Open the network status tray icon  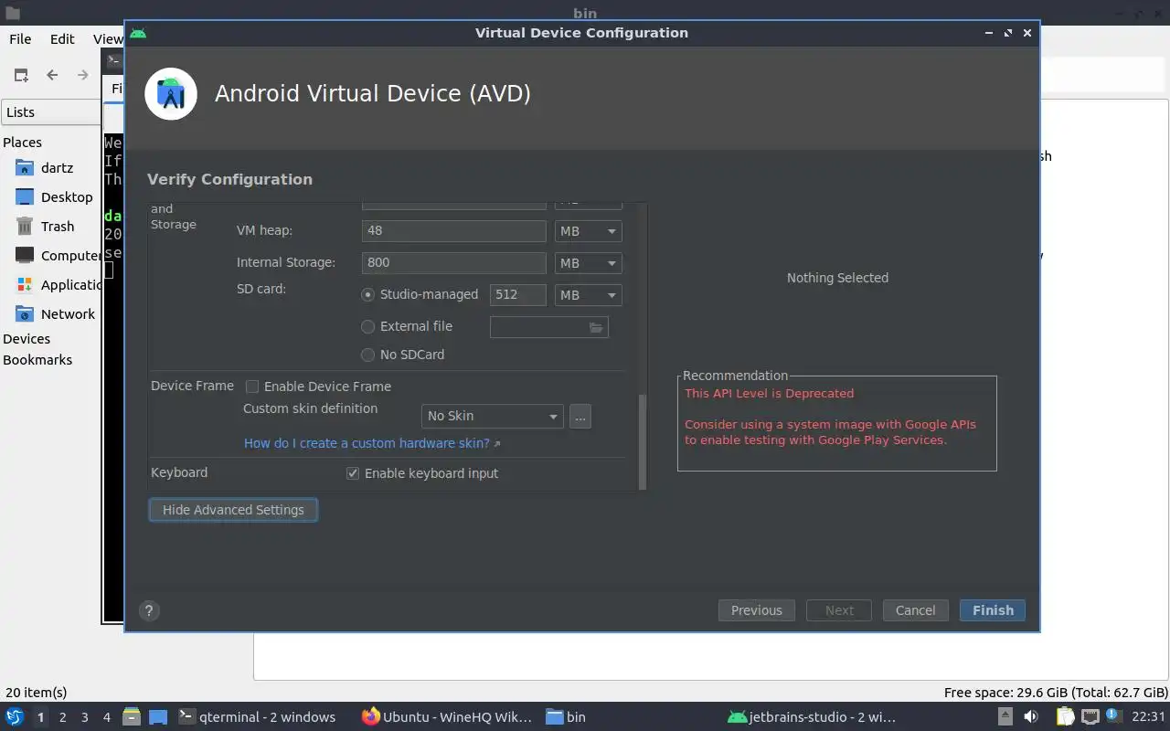(1090, 717)
